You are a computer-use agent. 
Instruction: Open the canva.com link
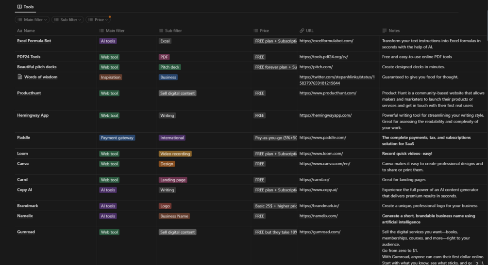[x=325, y=164]
